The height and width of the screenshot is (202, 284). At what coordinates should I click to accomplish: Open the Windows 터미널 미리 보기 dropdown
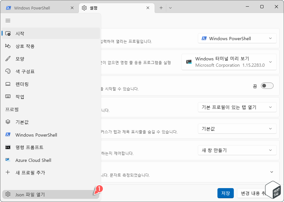click(229, 62)
